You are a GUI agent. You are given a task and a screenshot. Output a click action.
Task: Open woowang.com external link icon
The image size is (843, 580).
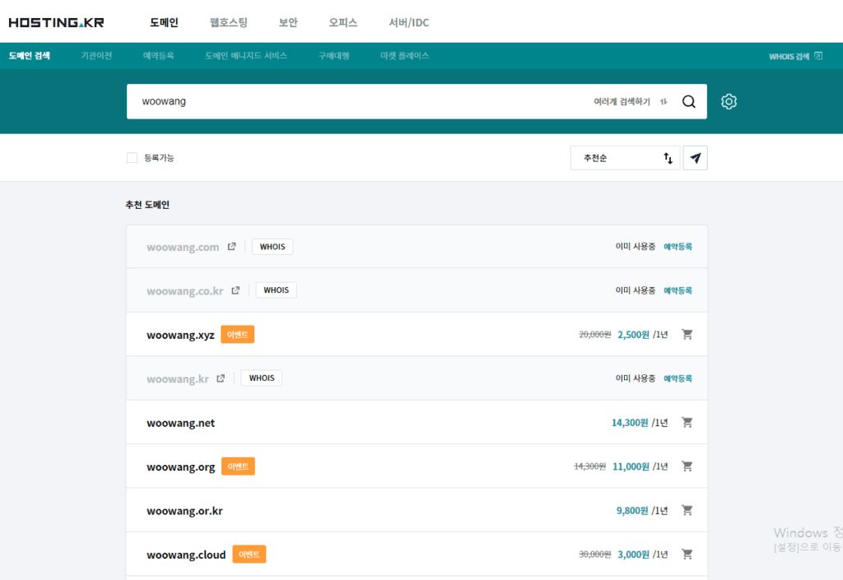click(x=232, y=247)
